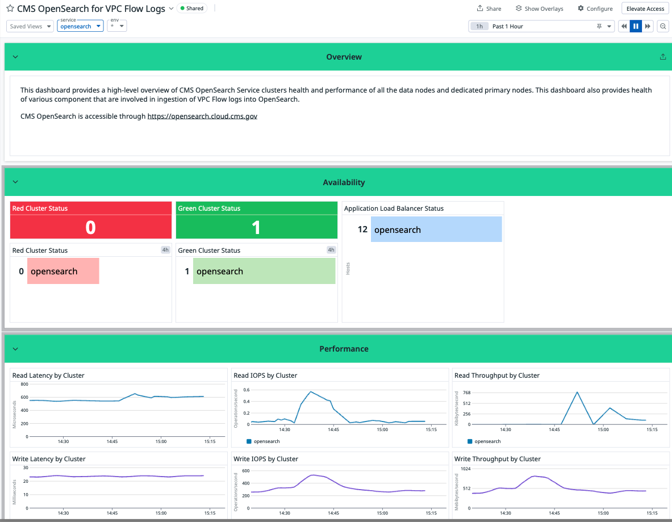This screenshot has width=672, height=522.
Task: Pin the time range with pushpin icon
Action: click(599, 27)
